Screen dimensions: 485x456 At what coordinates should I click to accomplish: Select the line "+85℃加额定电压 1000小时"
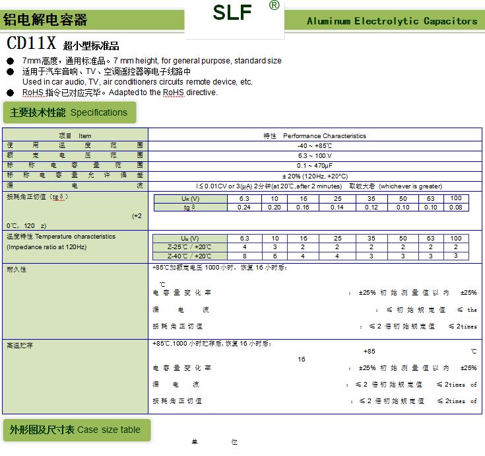[x=220, y=268]
